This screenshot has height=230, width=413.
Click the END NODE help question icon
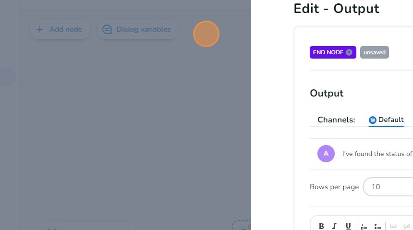coord(349,52)
